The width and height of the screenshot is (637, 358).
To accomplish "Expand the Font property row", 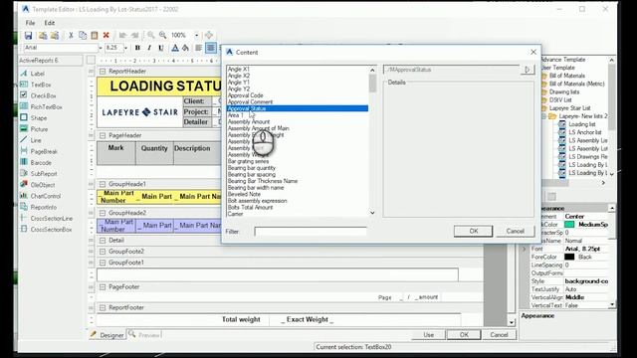I will pos(524,249).
